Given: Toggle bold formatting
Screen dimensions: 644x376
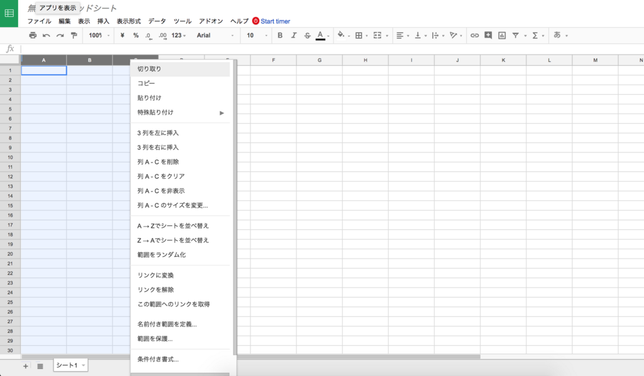Looking at the screenshot, I should 280,35.
